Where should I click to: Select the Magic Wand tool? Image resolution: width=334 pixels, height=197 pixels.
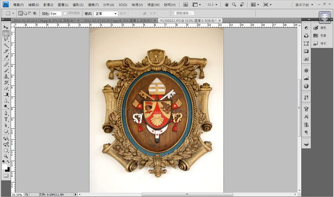[x=6, y=45]
